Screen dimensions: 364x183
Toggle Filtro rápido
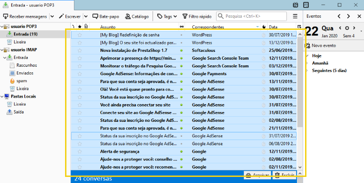(x=197, y=16)
